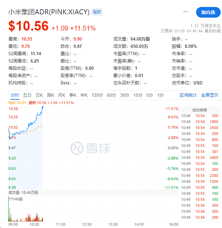Click the $10.56 current price
The width and height of the screenshot is (222, 228).
(29, 26)
